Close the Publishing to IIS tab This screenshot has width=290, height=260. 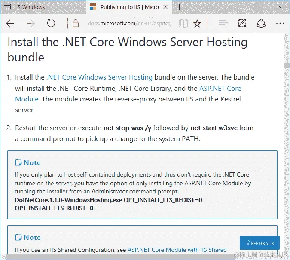(x=165, y=7)
